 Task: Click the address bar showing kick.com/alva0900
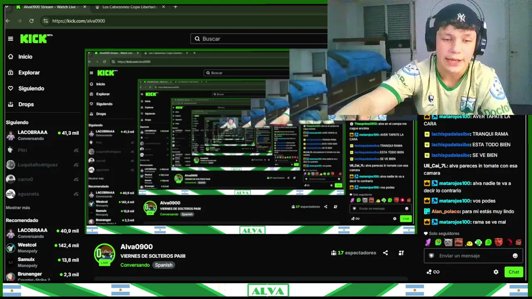(x=183, y=21)
